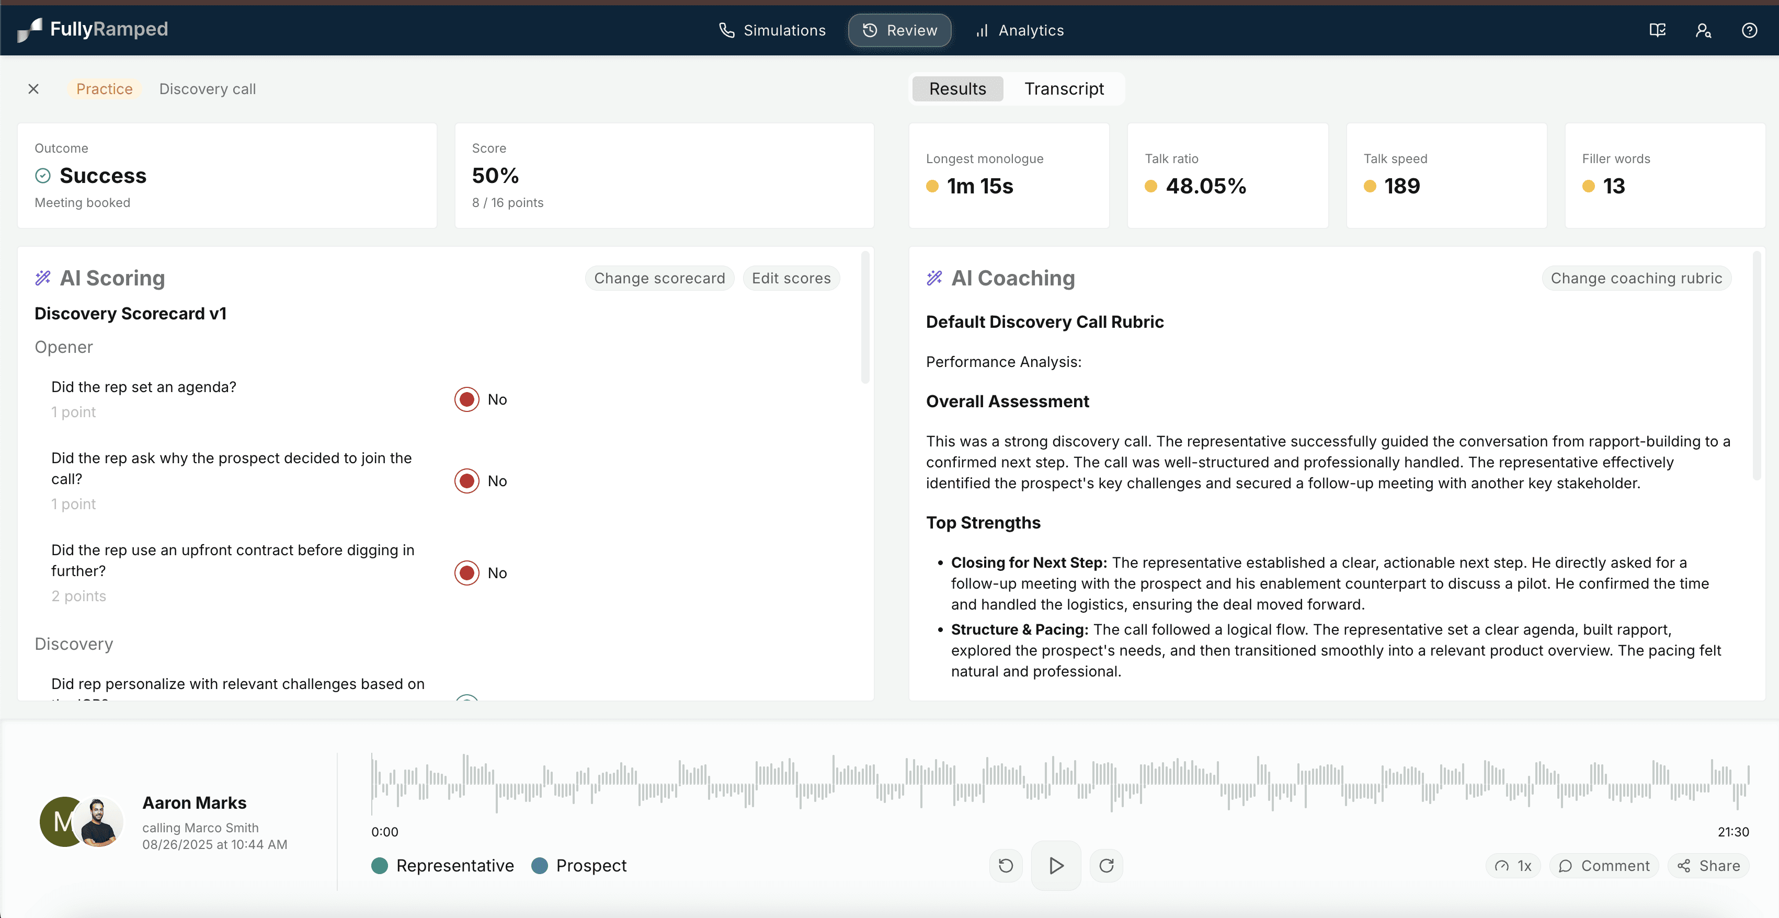Image resolution: width=1779 pixels, height=918 pixels.
Task: Click the Longest monologue yellow dot
Action: point(932,186)
